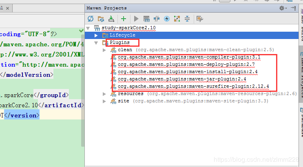Toggle skip tests mode lightning icon

167,19
